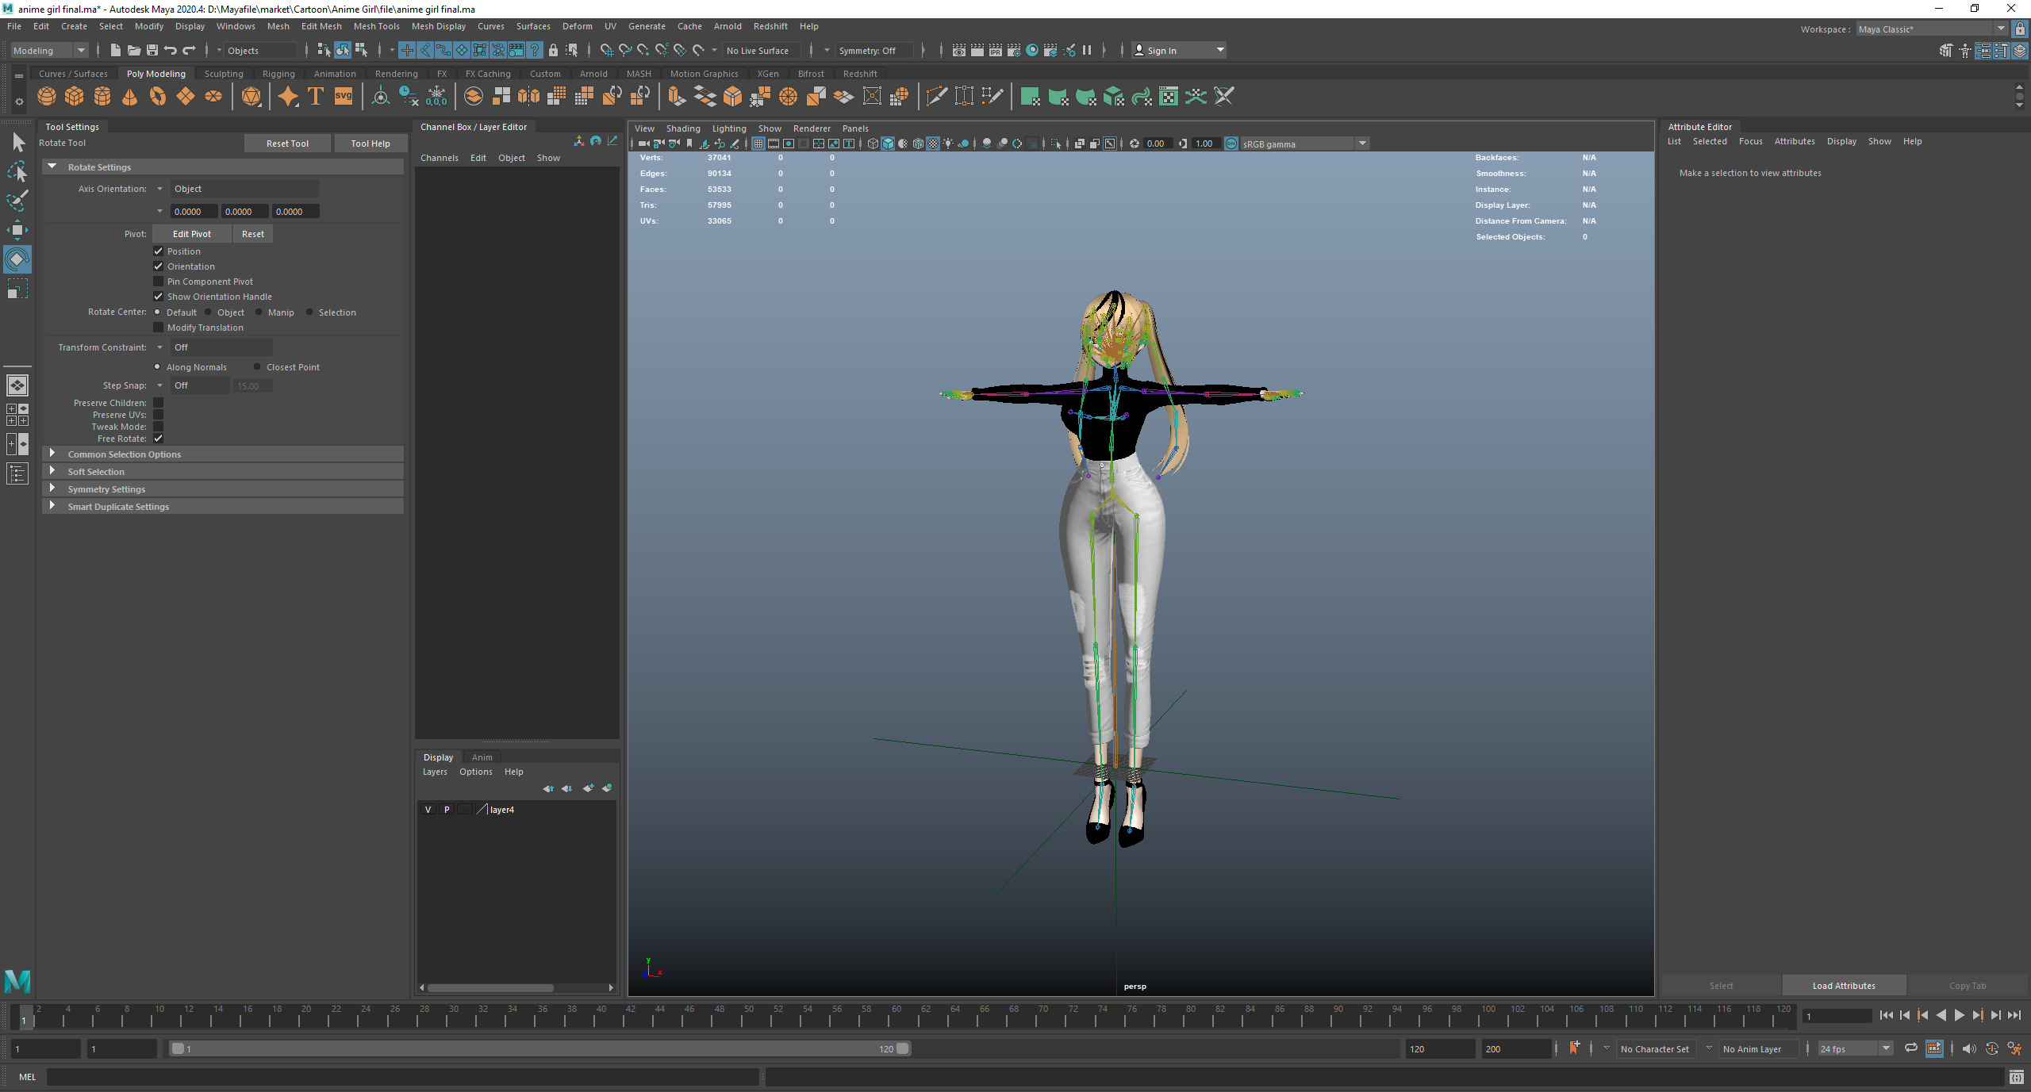
Task: Create polygon text with T icon
Action: click(x=316, y=97)
